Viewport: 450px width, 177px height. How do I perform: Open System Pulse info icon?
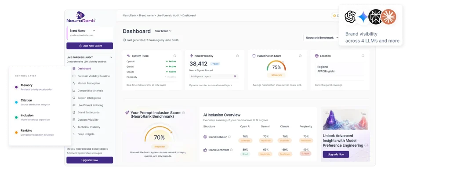[x=175, y=56]
